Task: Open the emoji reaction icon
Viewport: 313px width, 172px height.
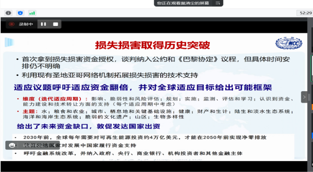Action: (12, 145)
